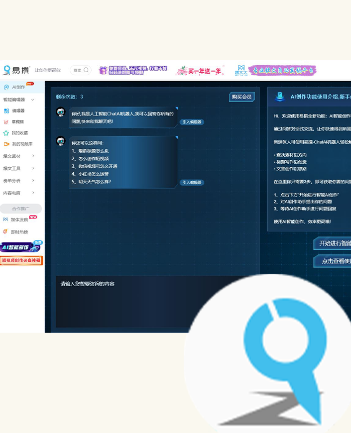
Task: Select the AI创作 menu item
Action: click(18, 87)
